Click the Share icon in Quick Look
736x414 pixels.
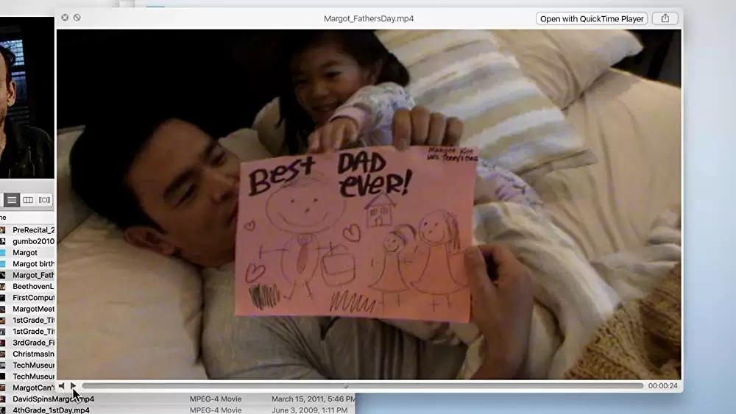tap(665, 18)
